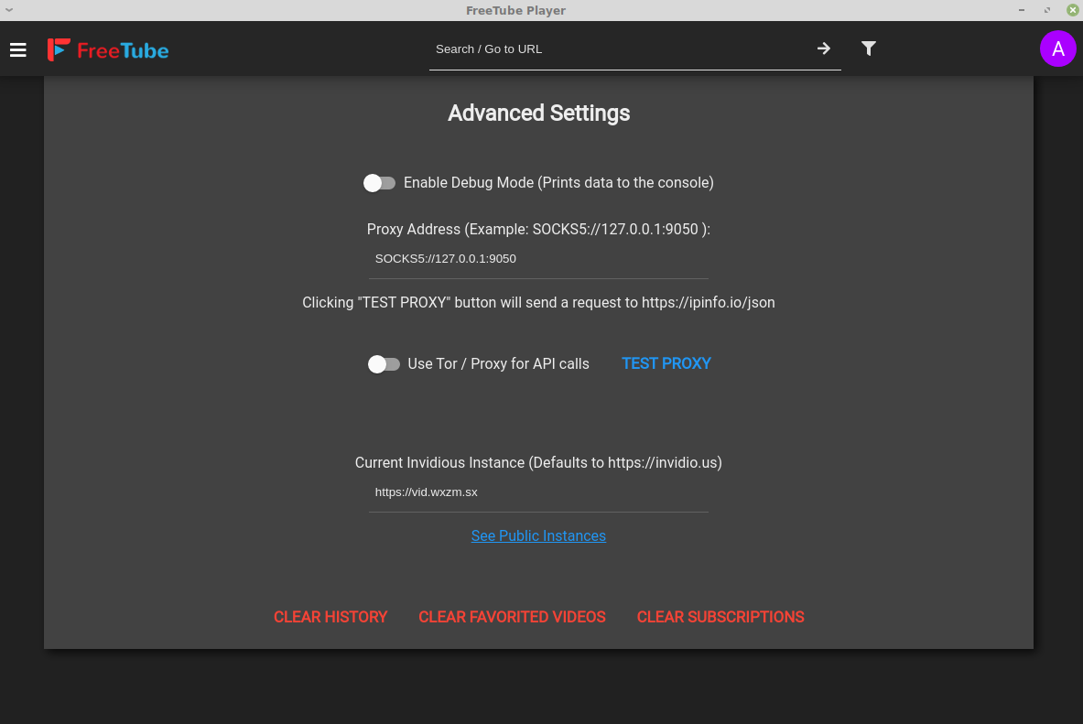Screen dimensions: 1083x724
Task: Click the FreeTube logo
Action: (x=108, y=49)
